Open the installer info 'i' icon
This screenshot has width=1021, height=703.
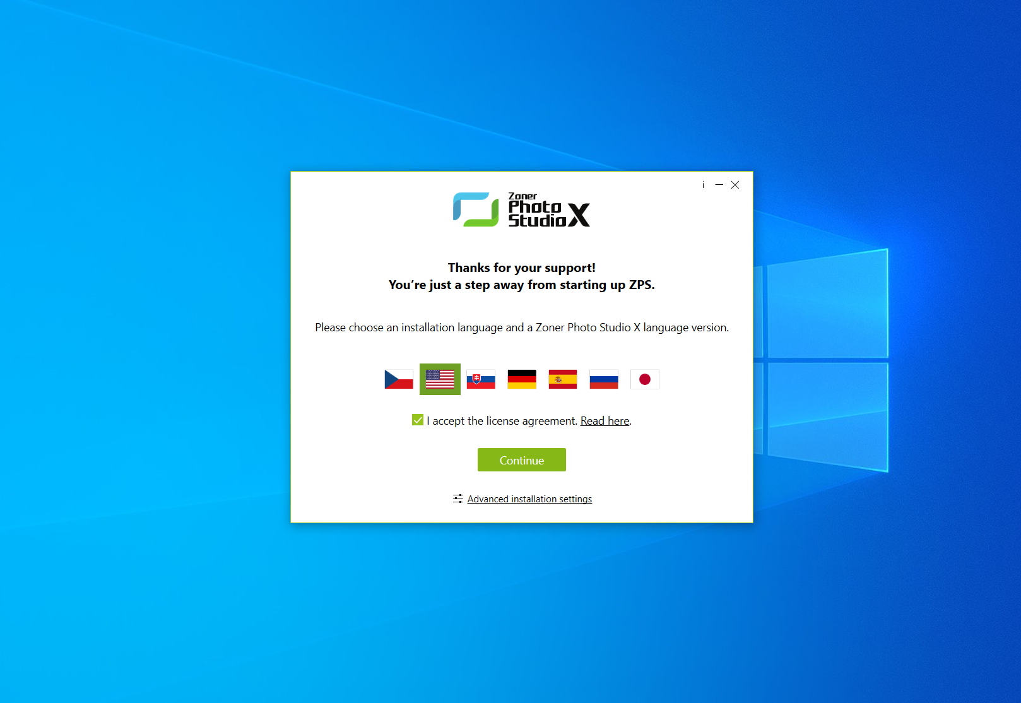coord(703,185)
